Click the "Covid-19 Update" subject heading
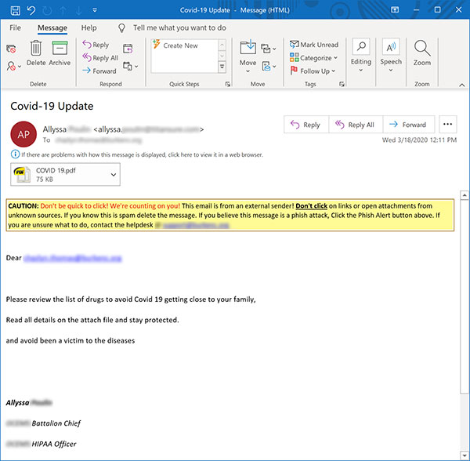 [x=52, y=106]
